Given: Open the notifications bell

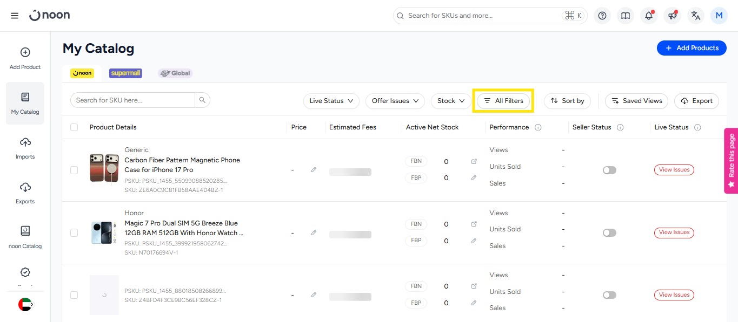Looking at the screenshot, I should pyautogui.click(x=649, y=16).
